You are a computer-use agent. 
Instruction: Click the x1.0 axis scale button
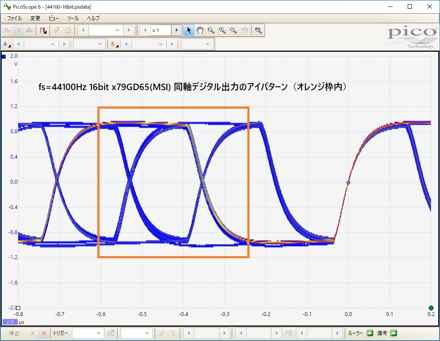pos(10,322)
